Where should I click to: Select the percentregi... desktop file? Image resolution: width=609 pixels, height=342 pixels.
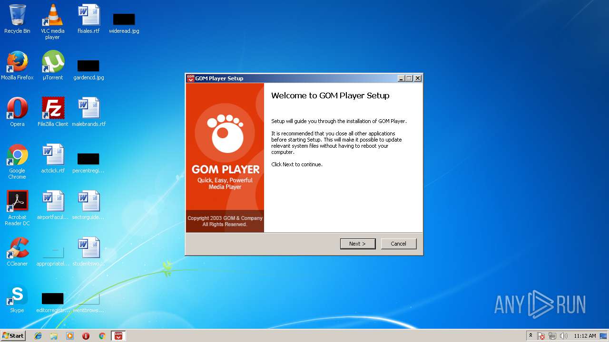pyautogui.click(x=88, y=162)
